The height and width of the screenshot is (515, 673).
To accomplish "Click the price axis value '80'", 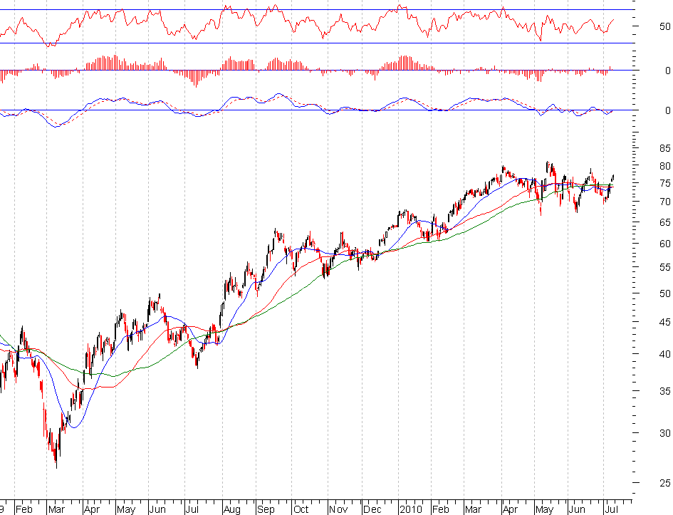I will [665, 166].
